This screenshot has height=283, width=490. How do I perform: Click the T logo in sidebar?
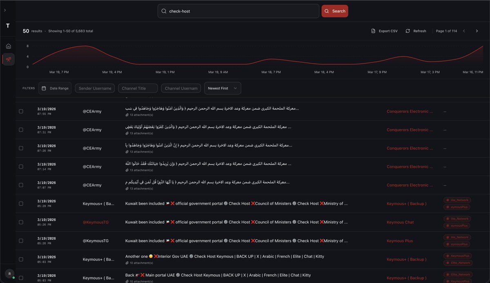(x=8, y=26)
